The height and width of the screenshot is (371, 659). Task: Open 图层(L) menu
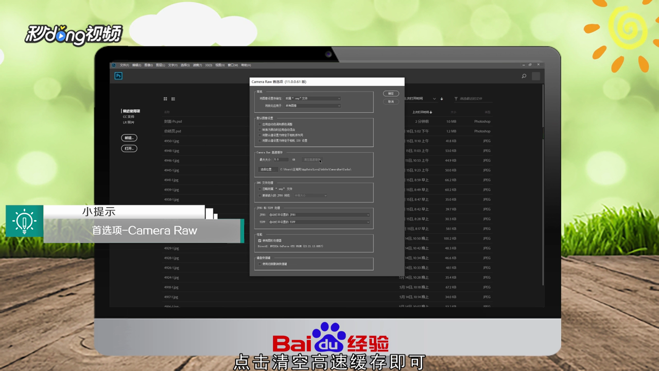tap(160, 65)
